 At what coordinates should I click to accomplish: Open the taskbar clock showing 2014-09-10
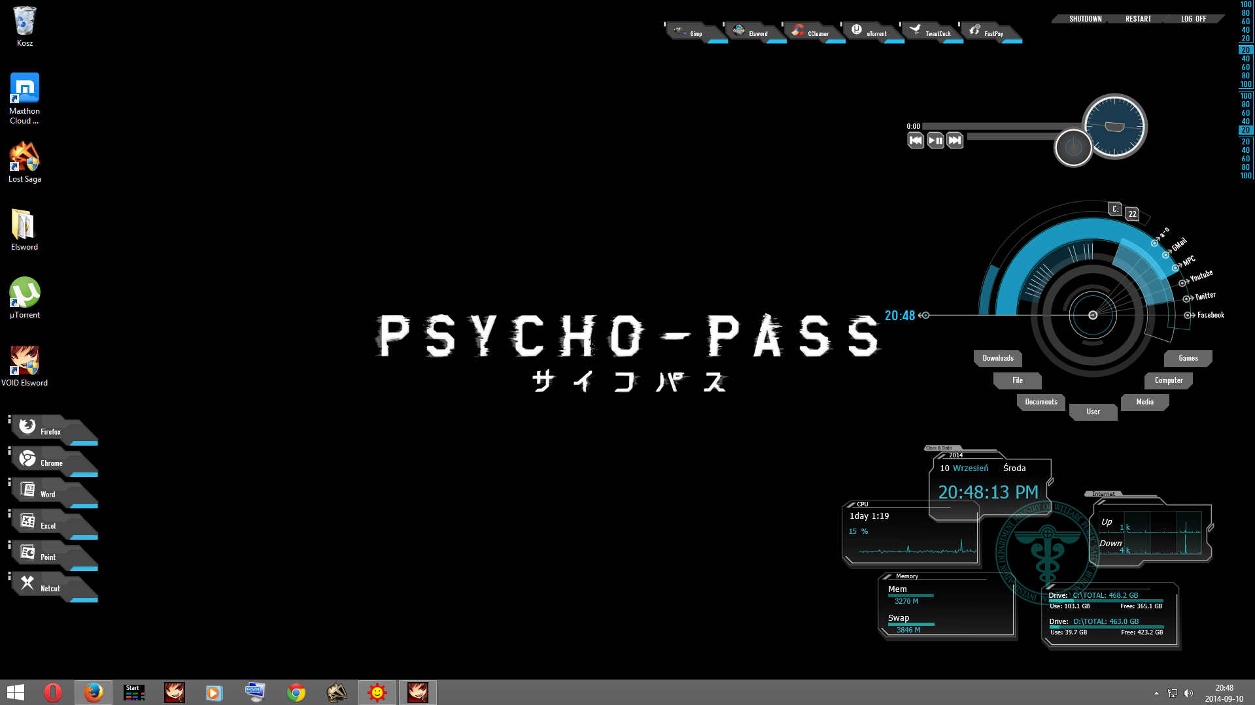click(1224, 693)
